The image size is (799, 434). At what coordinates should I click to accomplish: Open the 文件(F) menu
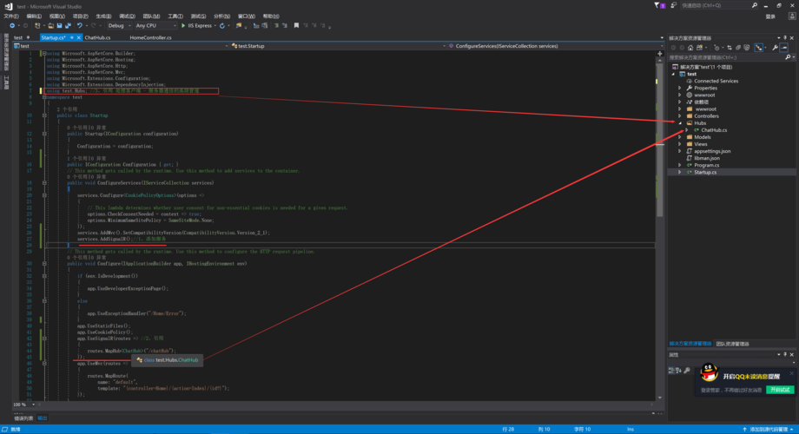pos(11,16)
